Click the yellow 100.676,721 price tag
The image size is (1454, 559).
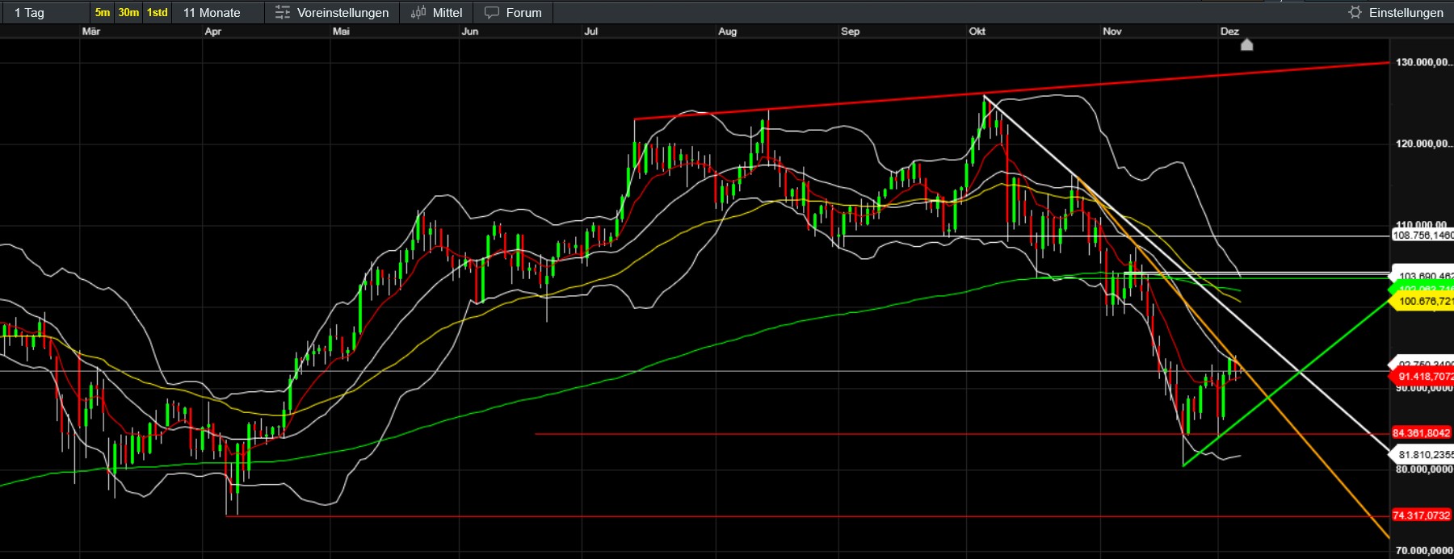coord(1423,302)
